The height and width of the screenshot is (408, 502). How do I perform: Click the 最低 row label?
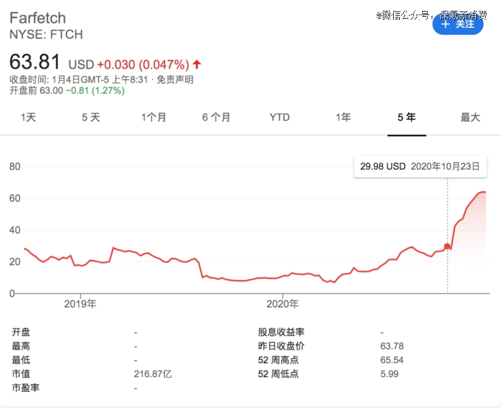21,360
